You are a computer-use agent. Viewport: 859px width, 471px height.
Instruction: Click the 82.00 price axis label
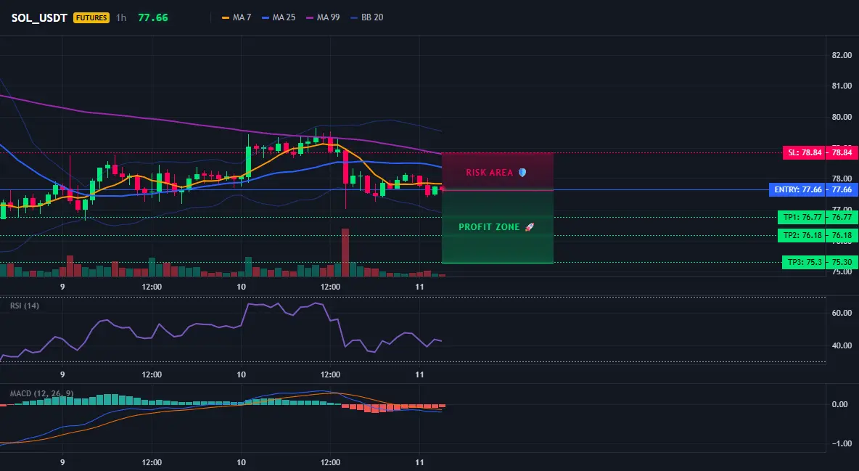pyautogui.click(x=842, y=55)
